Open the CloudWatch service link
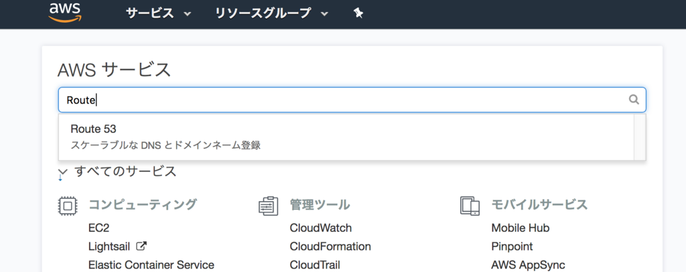This screenshot has height=272, width=686. pos(321,228)
